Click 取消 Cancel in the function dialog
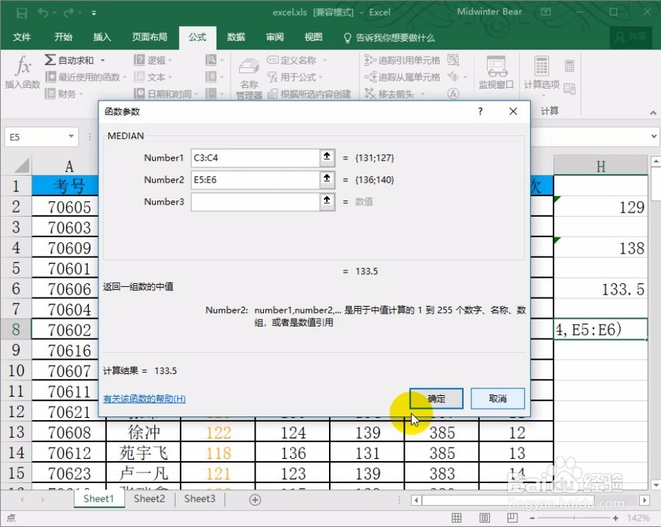This screenshot has width=661, height=527. [498, 398]
